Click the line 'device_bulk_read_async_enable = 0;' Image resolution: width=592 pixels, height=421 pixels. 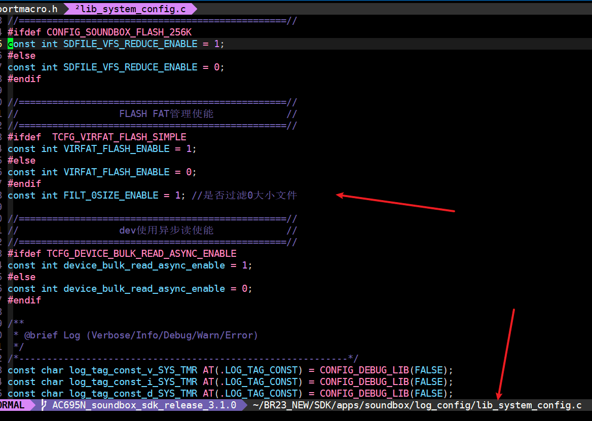click(130, 289)
